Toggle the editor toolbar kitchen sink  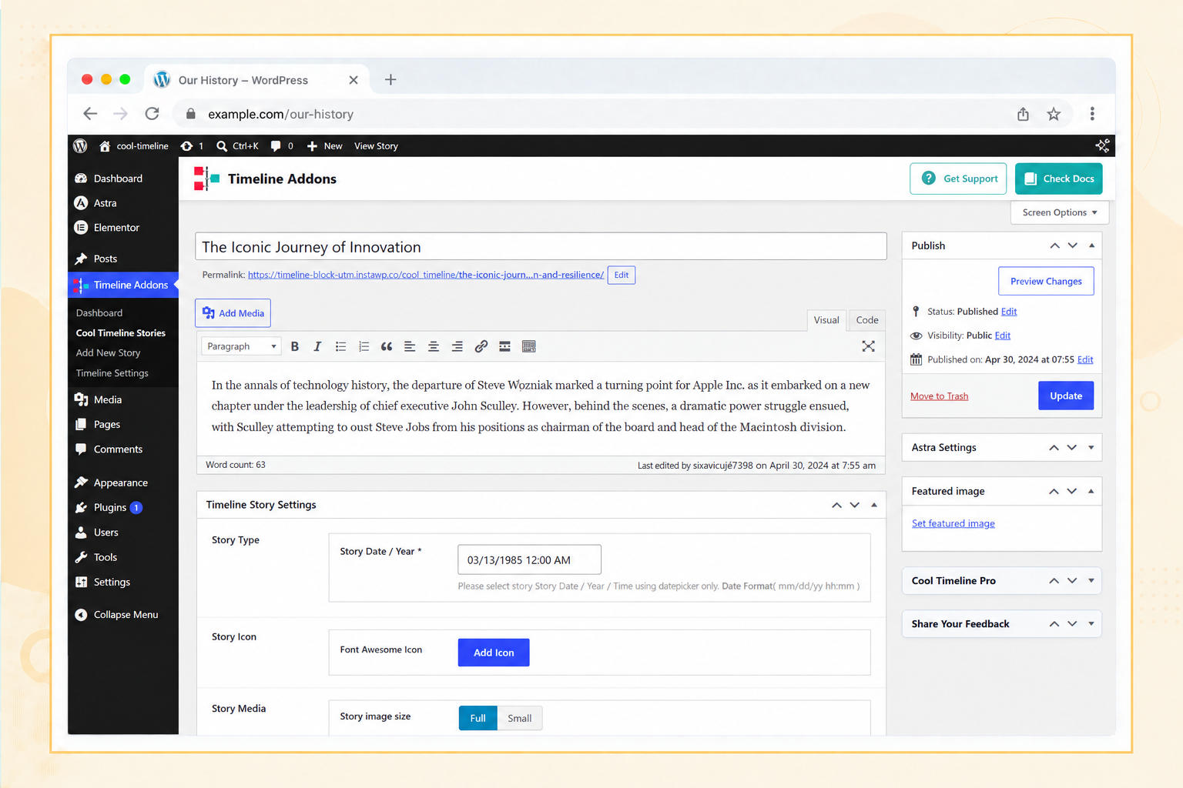point(528,346)
